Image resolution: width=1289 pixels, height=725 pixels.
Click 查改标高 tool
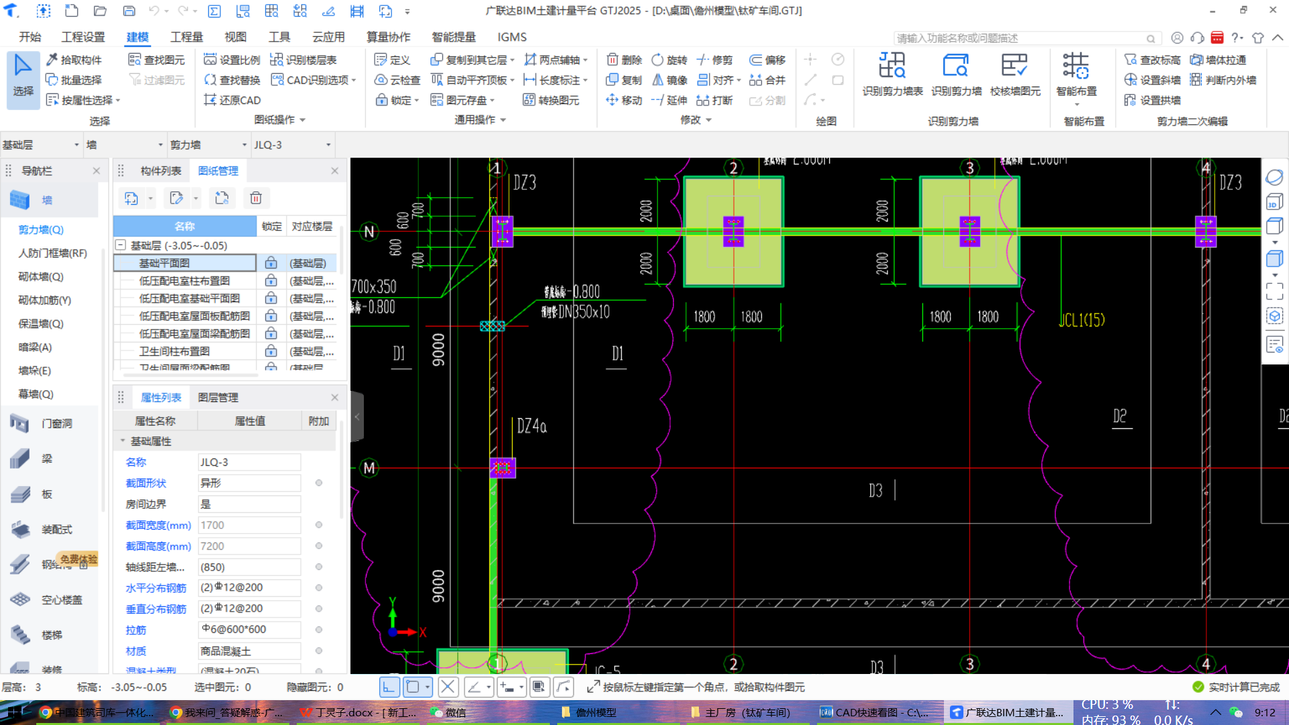[x=1152, y=60]
